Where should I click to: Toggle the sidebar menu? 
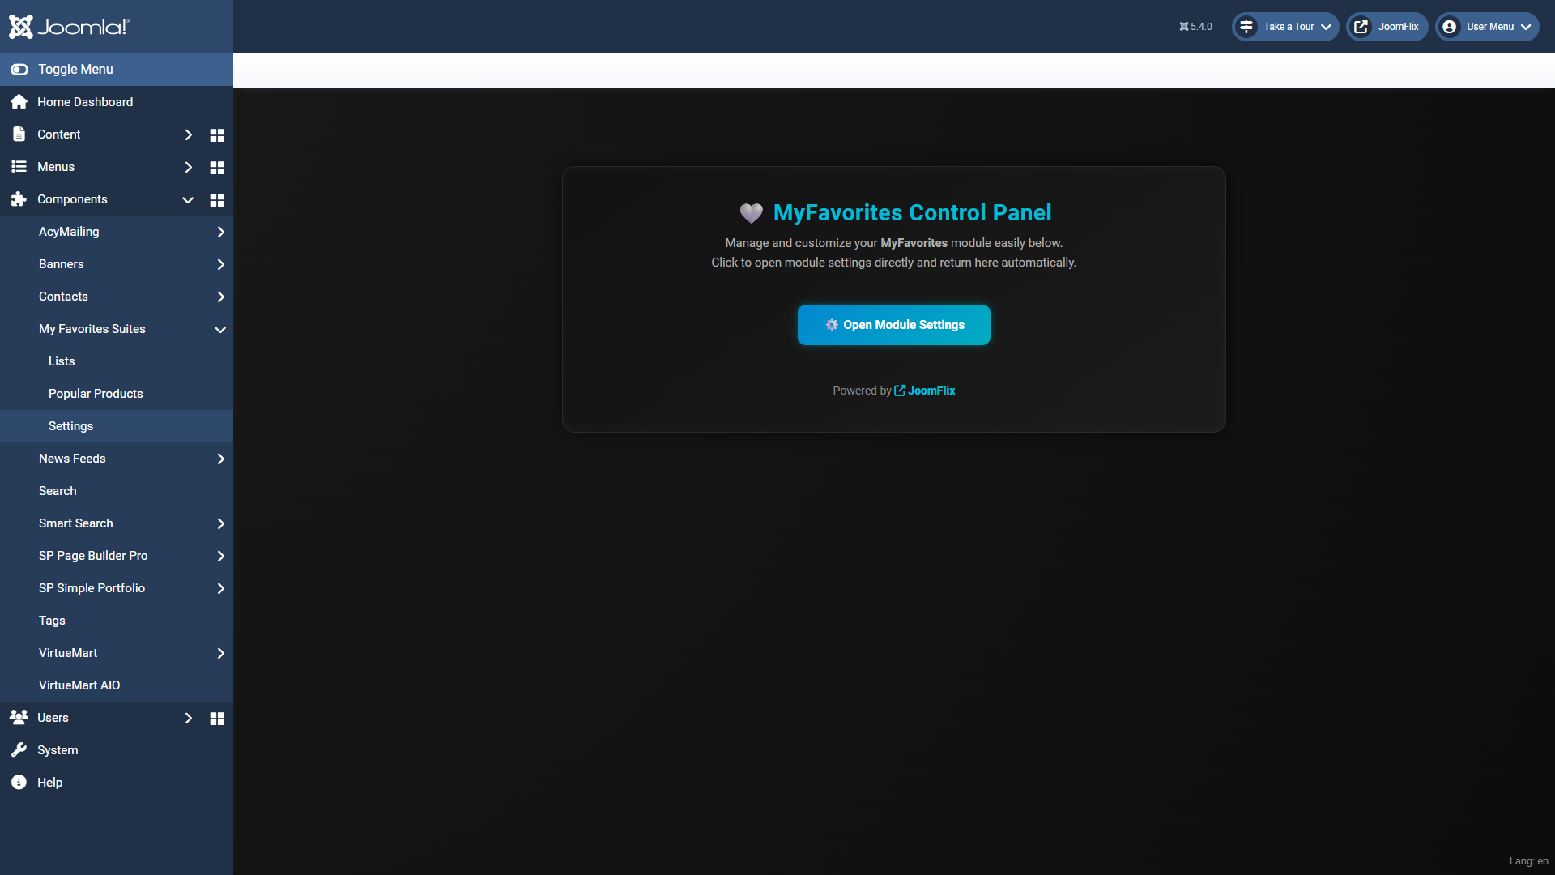coord(75,70)
